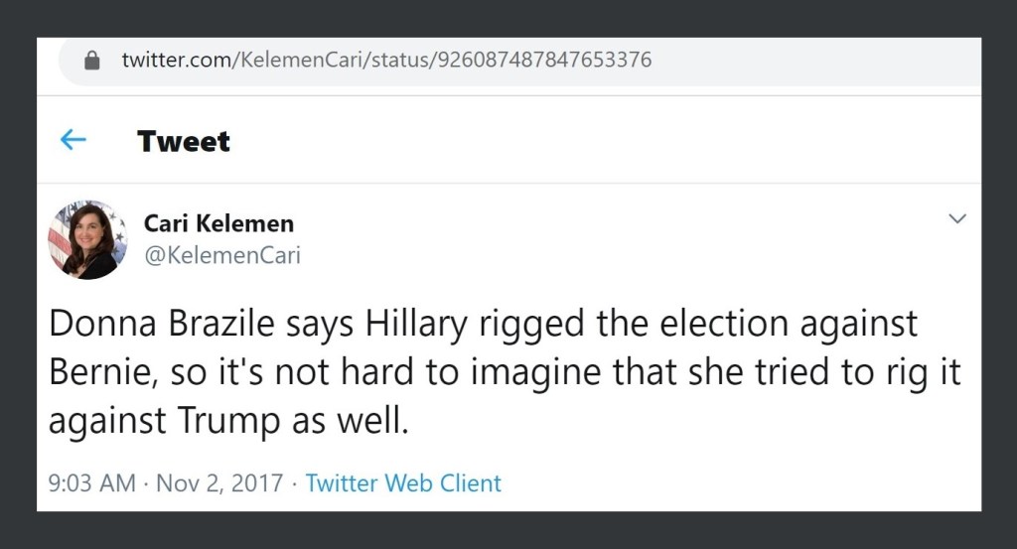This screenshot has width=1017, height=549.
Task: Click the padlock icon in the address bar
Action: (92, 61)
